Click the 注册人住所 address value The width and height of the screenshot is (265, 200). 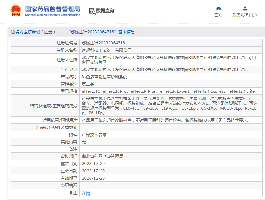[169, 60]
